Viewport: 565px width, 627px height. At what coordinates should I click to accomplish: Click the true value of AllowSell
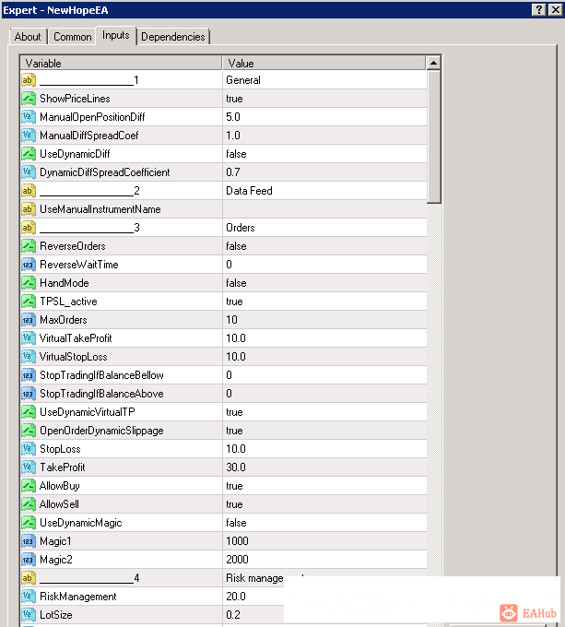click(x=234, y=503)
